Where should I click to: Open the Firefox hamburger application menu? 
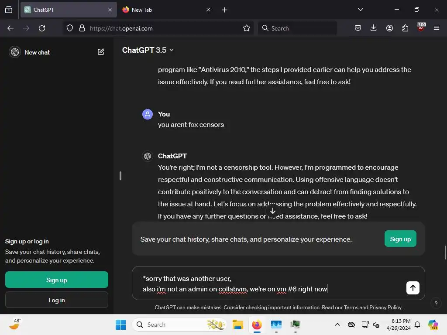tap(437, 28)
